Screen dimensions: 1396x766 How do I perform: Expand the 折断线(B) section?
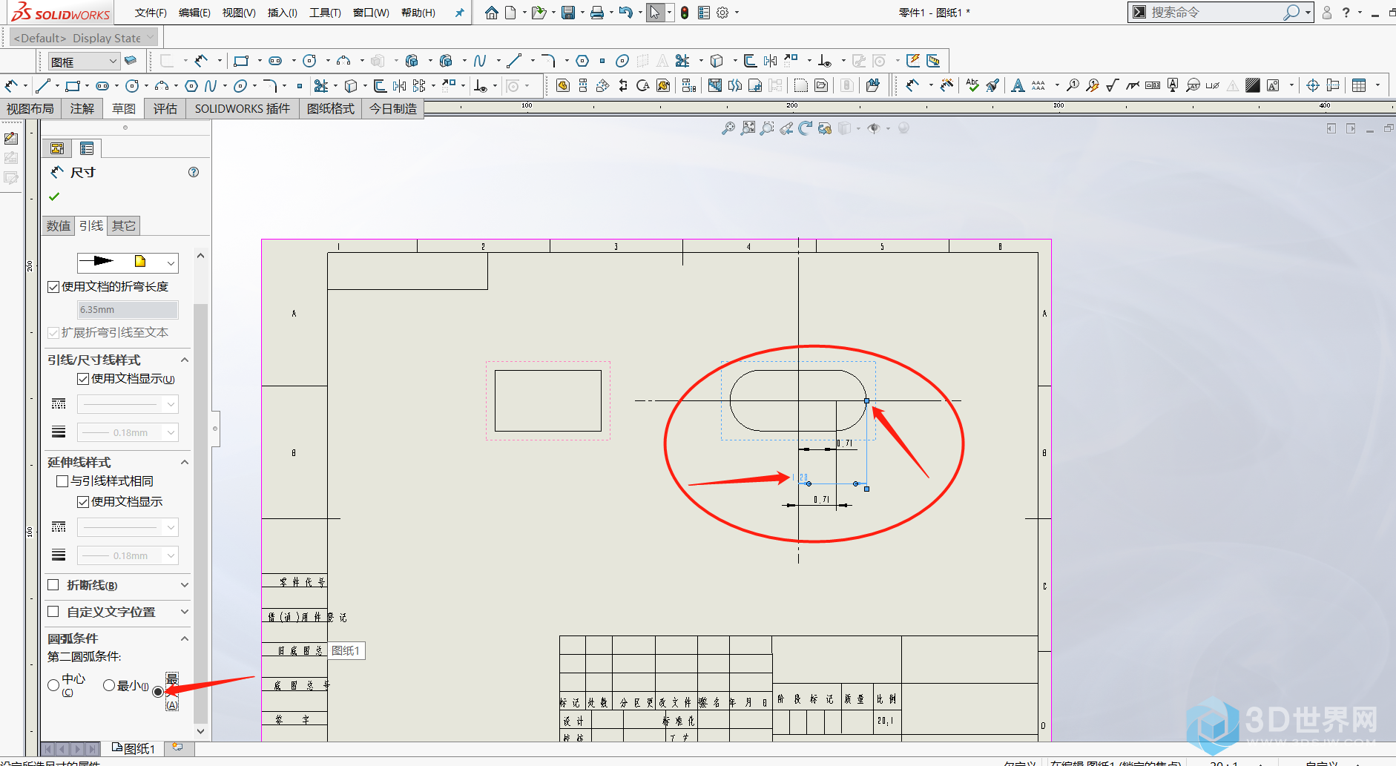point(185,585)
